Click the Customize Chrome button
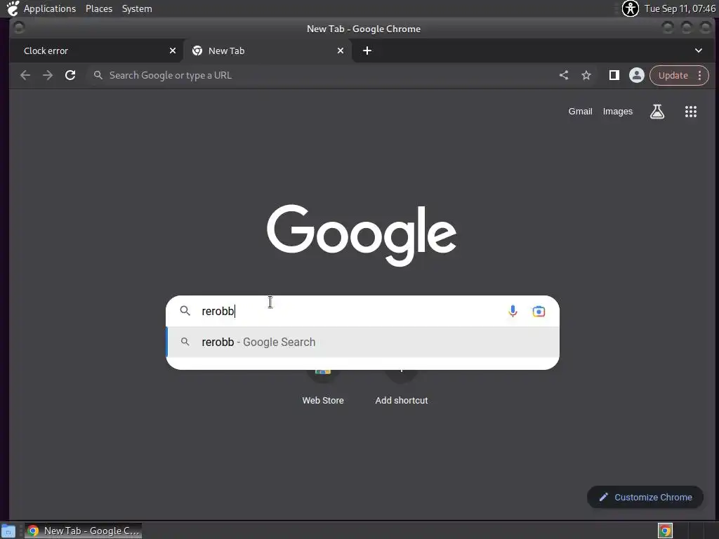This screenshot has height=539, width=719. click(645, 498)
